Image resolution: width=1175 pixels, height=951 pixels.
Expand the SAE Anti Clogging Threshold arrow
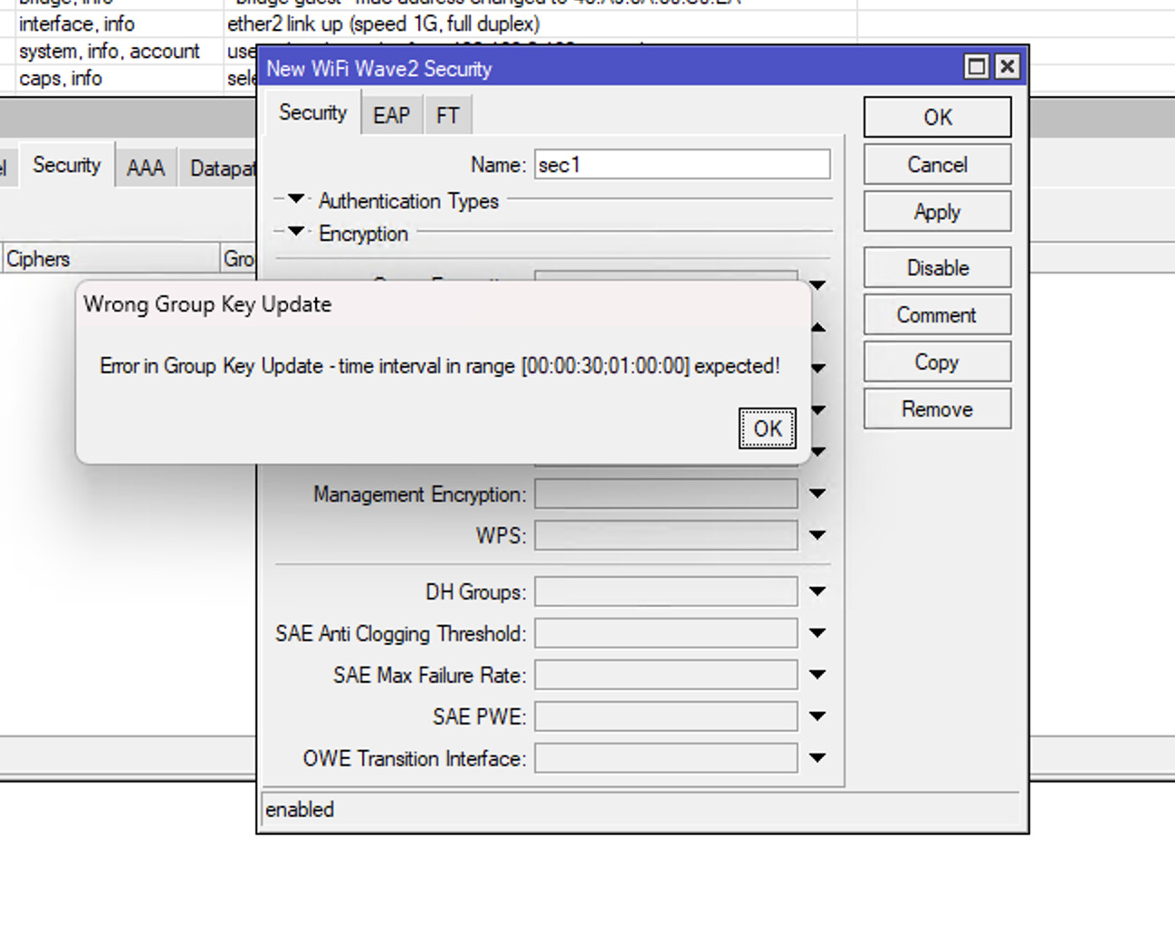tap(817, 633)
